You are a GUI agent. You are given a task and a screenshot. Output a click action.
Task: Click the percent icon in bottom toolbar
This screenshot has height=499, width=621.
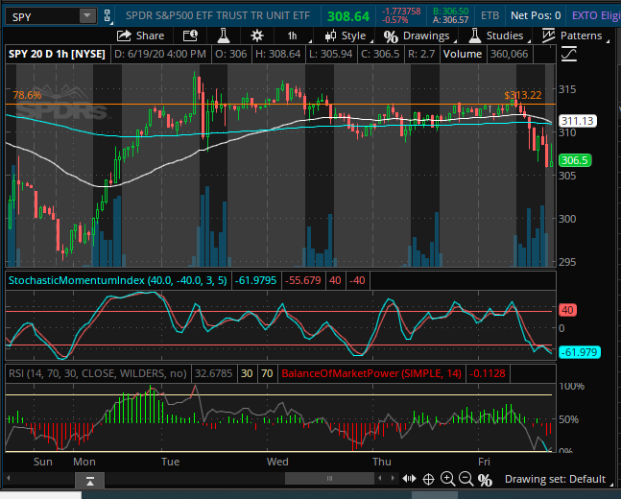pyautogui.click(x=485, y=480)
